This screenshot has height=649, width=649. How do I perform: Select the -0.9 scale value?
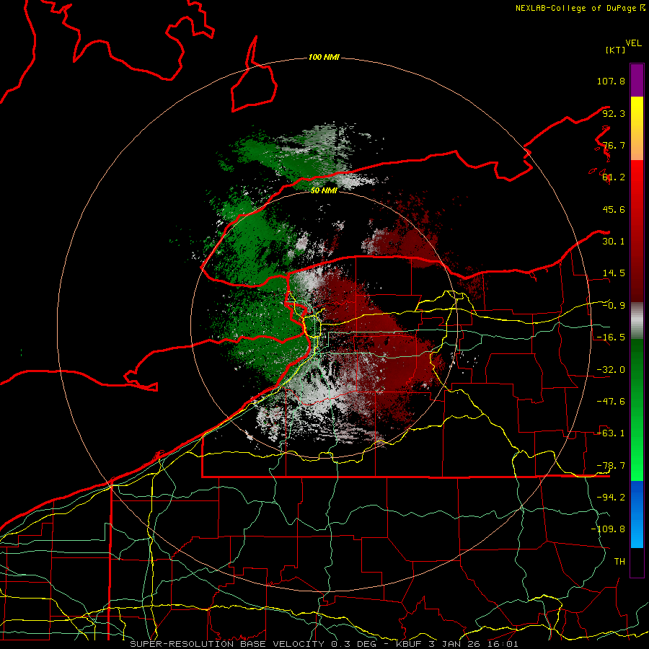pyautogui.click(x=614, y=306)
